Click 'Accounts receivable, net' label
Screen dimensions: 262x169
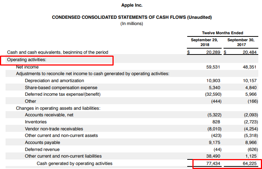pos(49,115)
